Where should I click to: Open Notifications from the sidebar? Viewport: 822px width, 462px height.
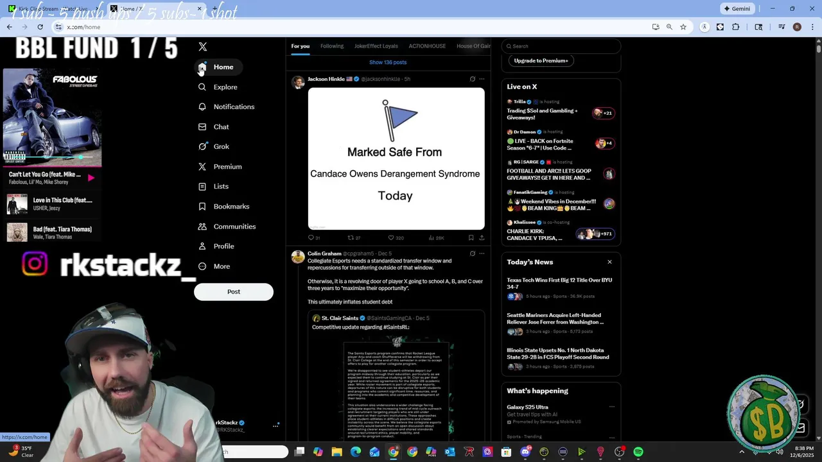(x=226, y=107)
